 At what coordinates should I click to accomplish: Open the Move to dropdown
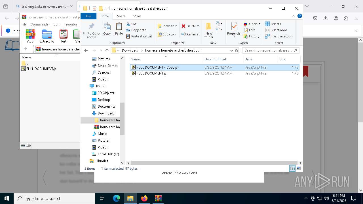pyautogui.click(x=167, y=26)
